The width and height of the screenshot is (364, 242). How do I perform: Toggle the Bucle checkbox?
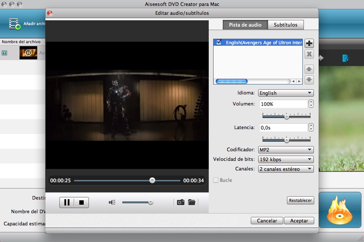pos(216,180)
